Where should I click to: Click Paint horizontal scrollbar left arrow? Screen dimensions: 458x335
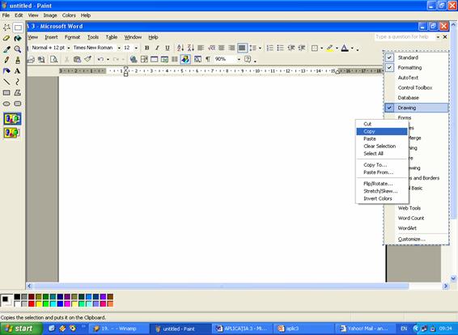coord(29,286)
